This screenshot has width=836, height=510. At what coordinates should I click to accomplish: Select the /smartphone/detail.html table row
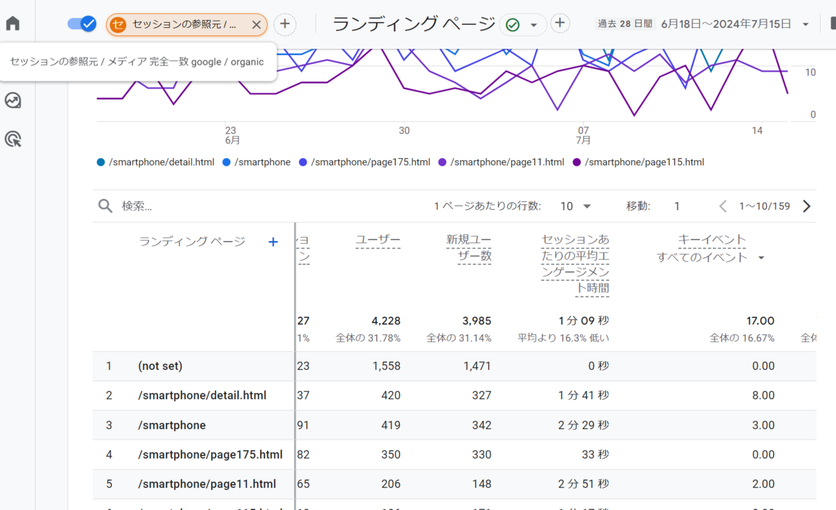(454, 395)
